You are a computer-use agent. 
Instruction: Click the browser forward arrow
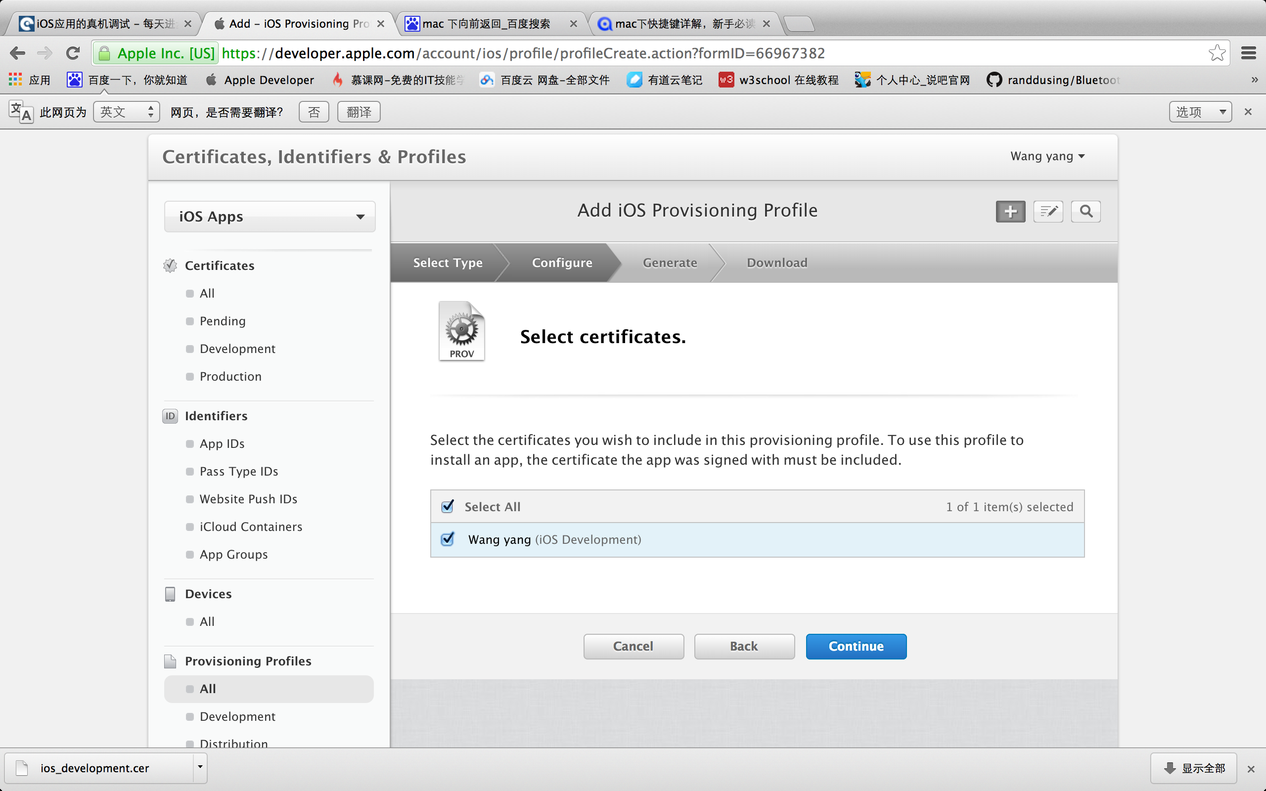point(45,53)
